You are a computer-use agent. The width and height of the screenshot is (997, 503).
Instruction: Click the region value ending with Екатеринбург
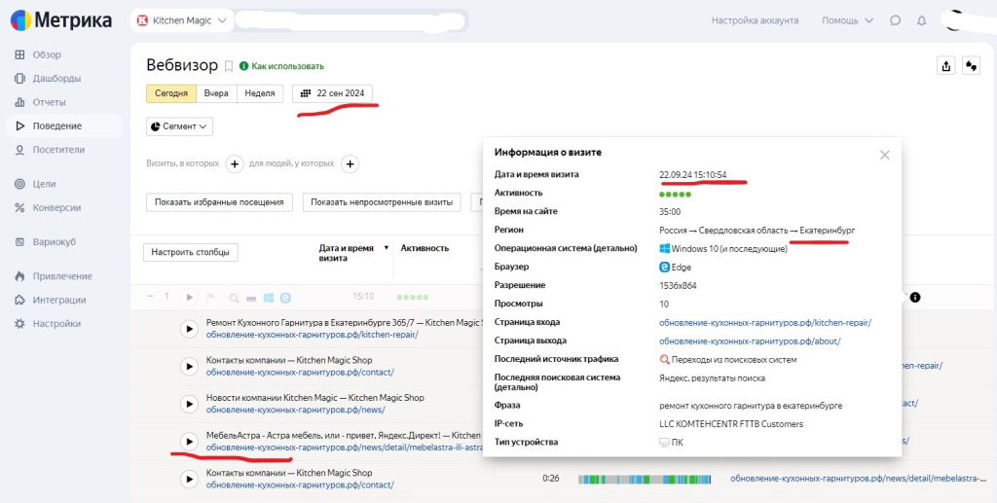757,230
